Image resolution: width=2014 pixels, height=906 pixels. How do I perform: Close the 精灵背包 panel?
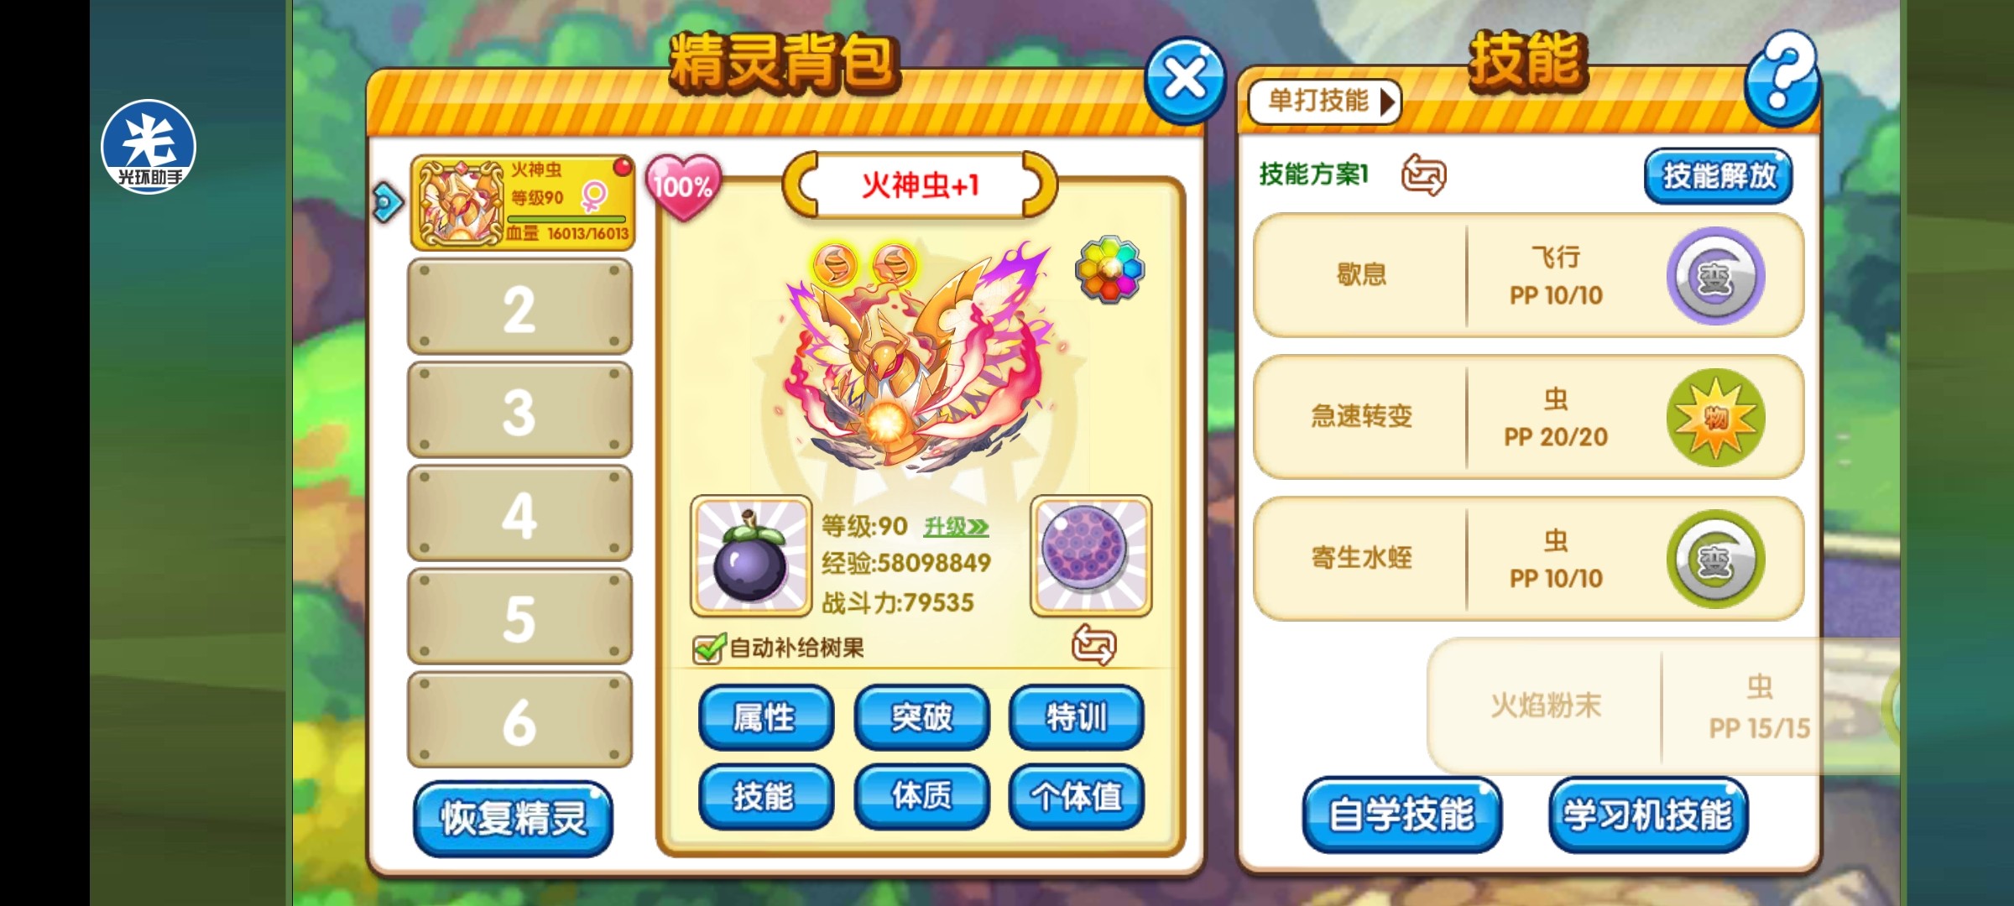point(1185,81)
